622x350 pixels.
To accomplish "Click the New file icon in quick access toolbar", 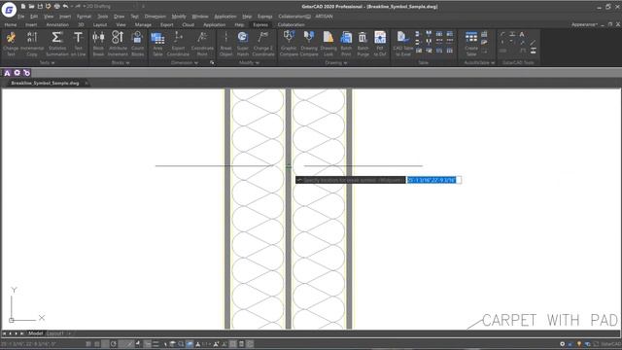I will pyautogui.click(x=23, y=7).
